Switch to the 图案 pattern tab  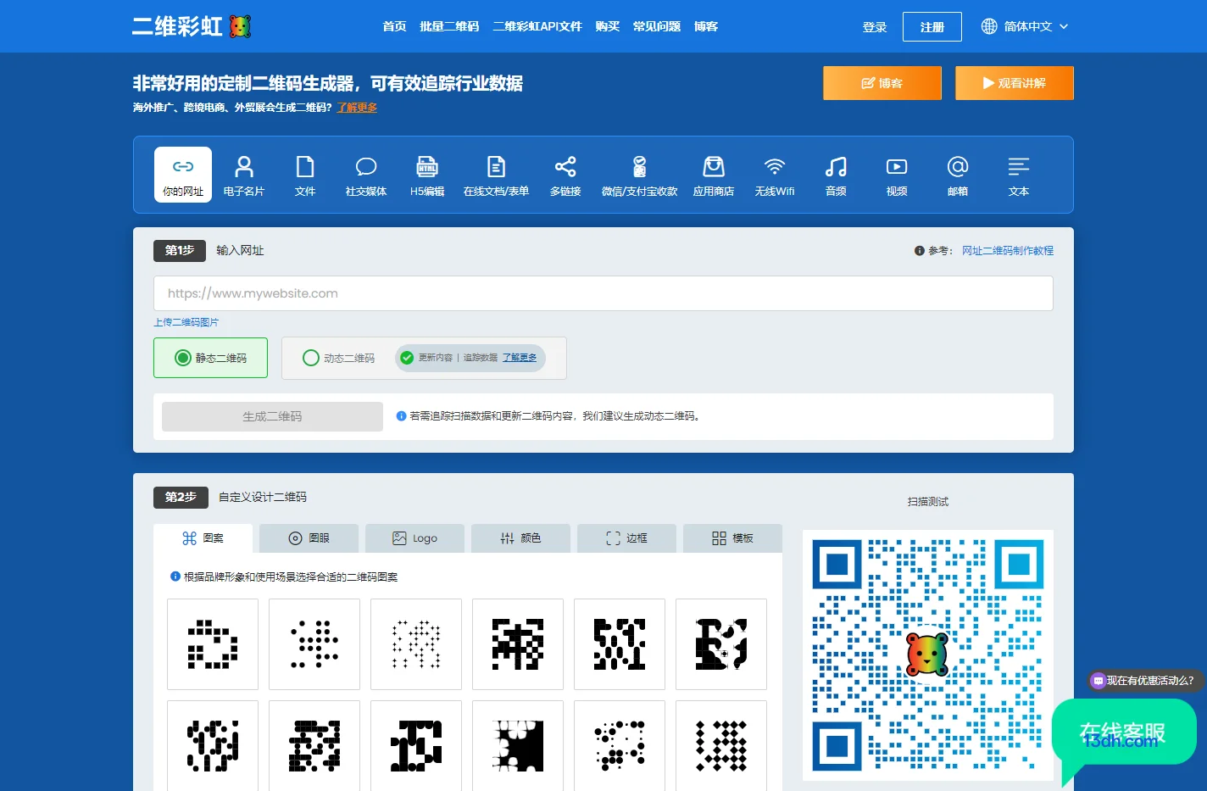pyautogui.click(x=203, y=538)
